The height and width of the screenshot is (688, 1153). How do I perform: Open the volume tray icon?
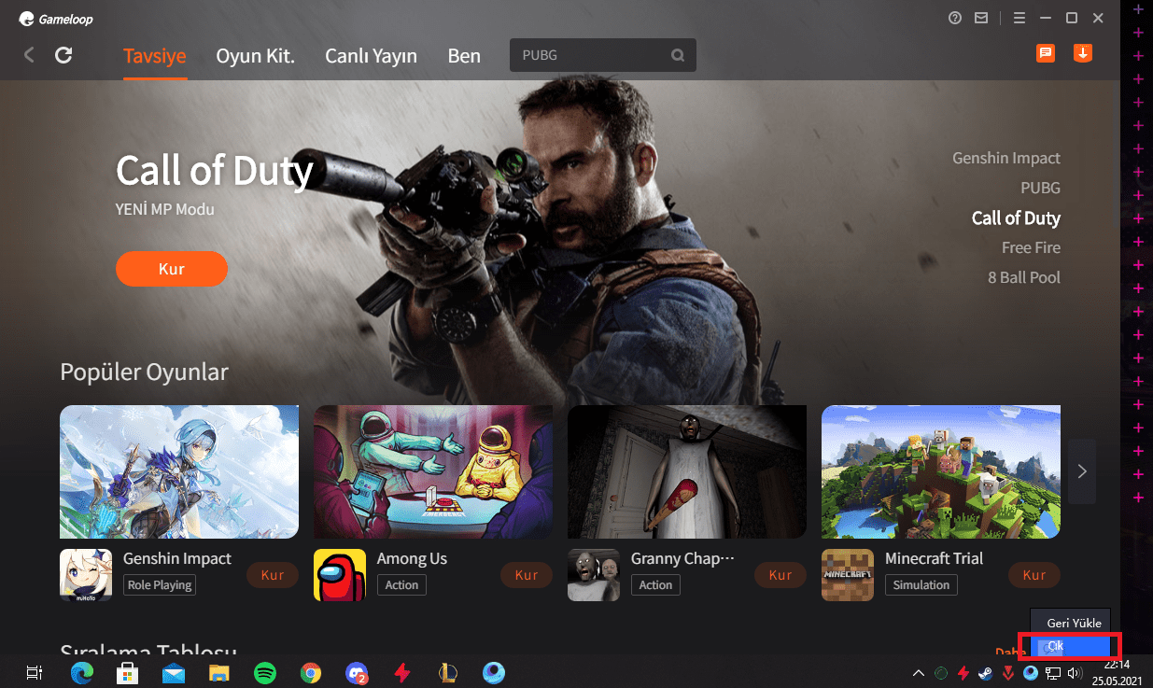pos(1075,672)
